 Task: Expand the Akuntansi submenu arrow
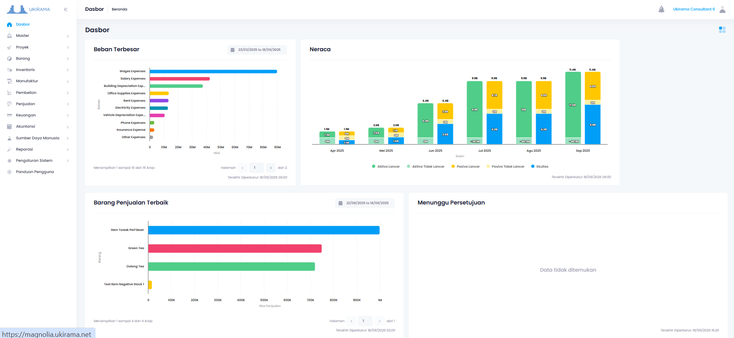click(68, 127)
